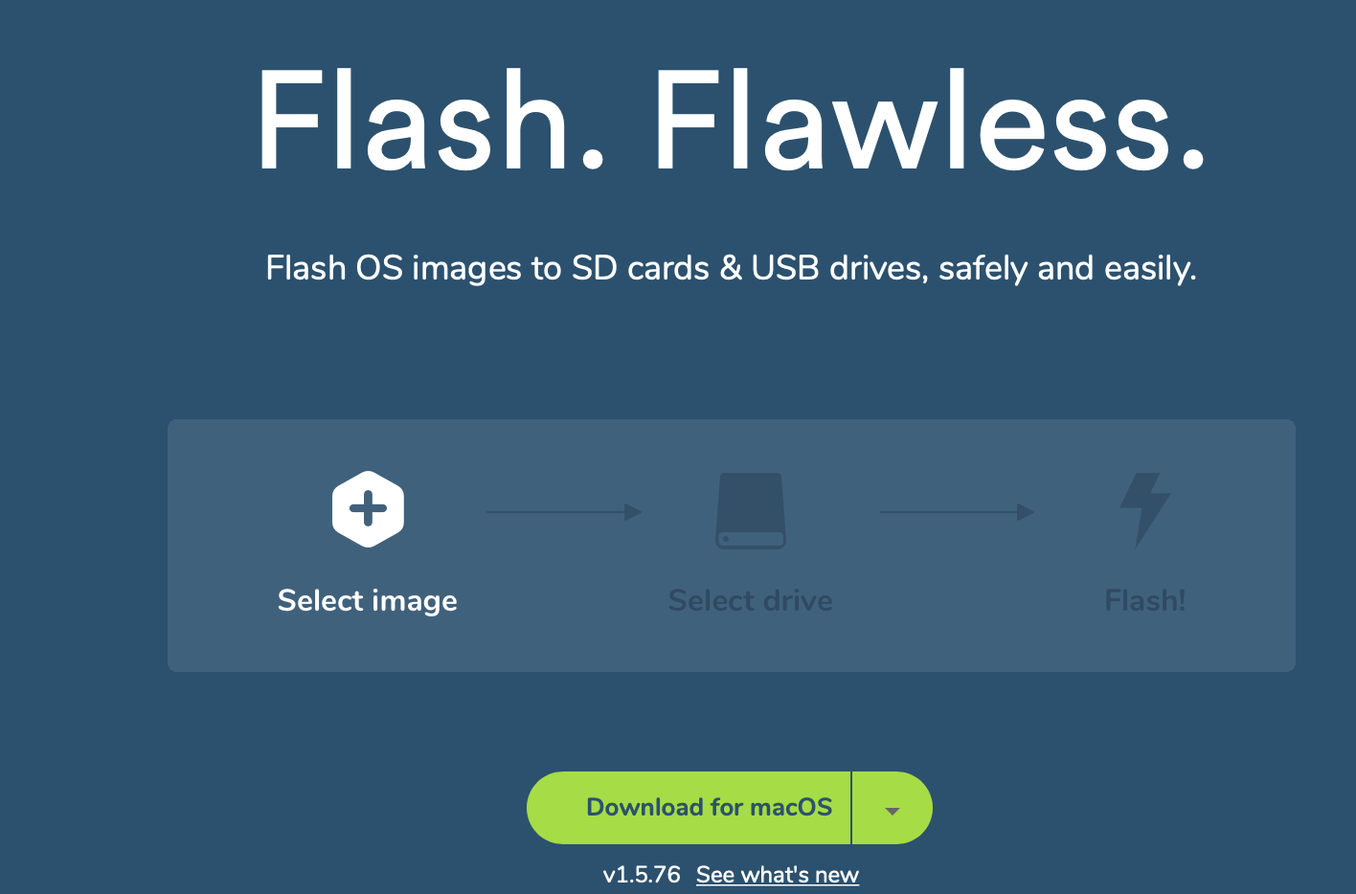Screen dimensions: 1356x894
Task: Click the Flash! step label
Action: coord(1145,601)
